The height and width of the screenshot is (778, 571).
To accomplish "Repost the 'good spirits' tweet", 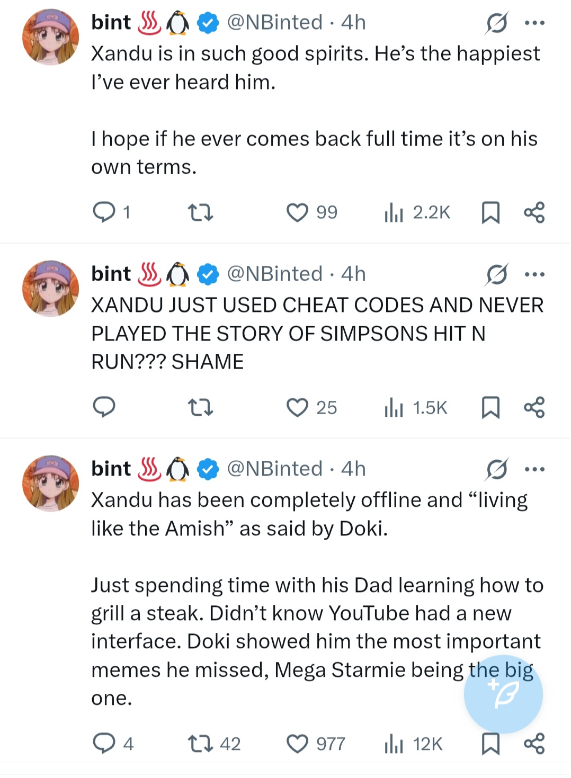I will pos(201,212).
